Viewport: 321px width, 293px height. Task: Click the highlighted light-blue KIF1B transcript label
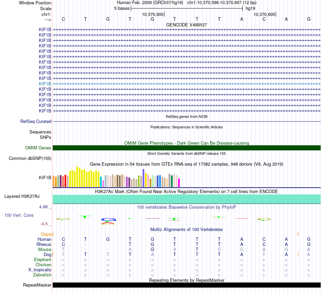click(45, 84)
